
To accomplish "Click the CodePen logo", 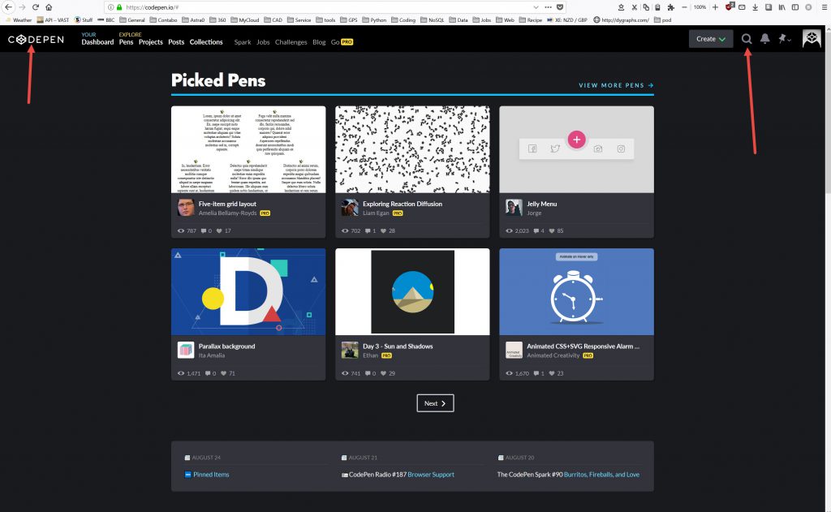I will click(x=36, y=40).
